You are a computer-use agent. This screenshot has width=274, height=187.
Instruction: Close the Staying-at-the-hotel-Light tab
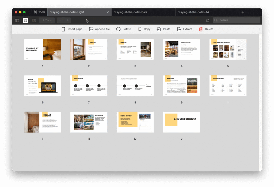tap(108, 12)
